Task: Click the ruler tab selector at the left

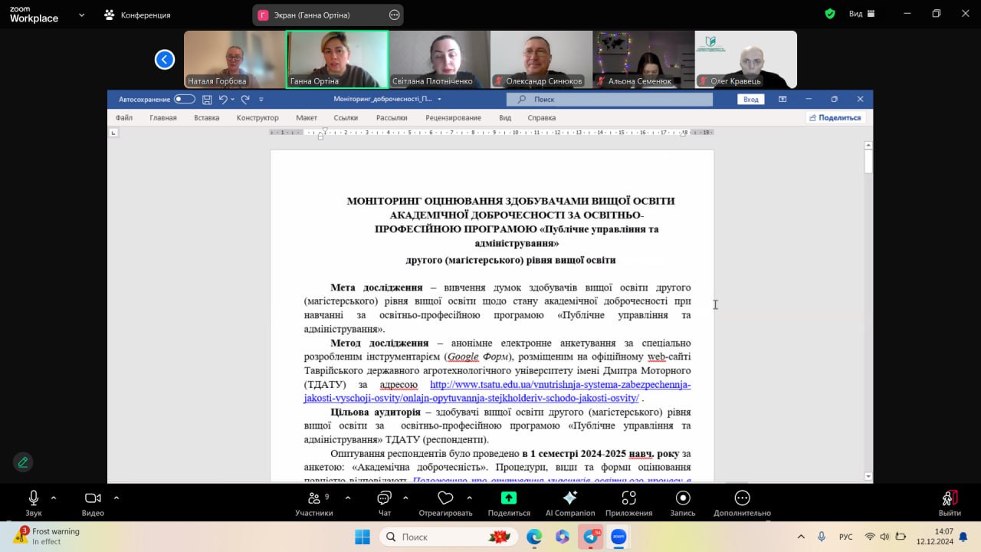Action: (113, 133)
